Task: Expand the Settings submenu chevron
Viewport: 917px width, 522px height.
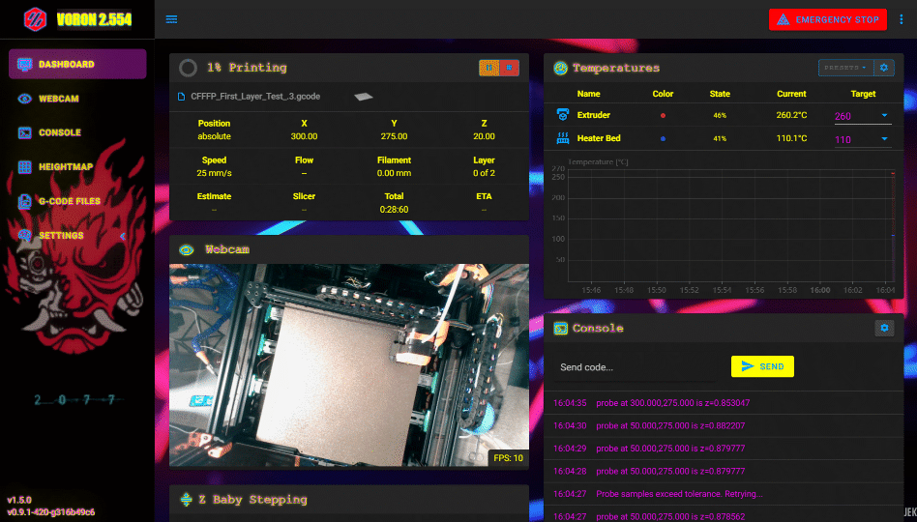Action: [123, 236]
